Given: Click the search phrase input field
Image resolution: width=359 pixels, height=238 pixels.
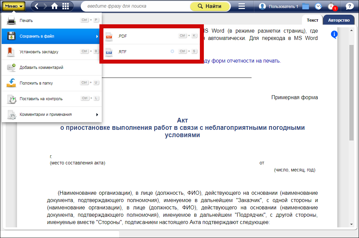Looking at the screenshot, I should (x=135, y=6).
